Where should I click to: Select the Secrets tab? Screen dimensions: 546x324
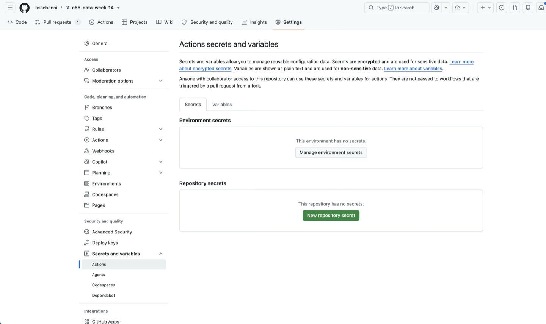click(193, 105)
